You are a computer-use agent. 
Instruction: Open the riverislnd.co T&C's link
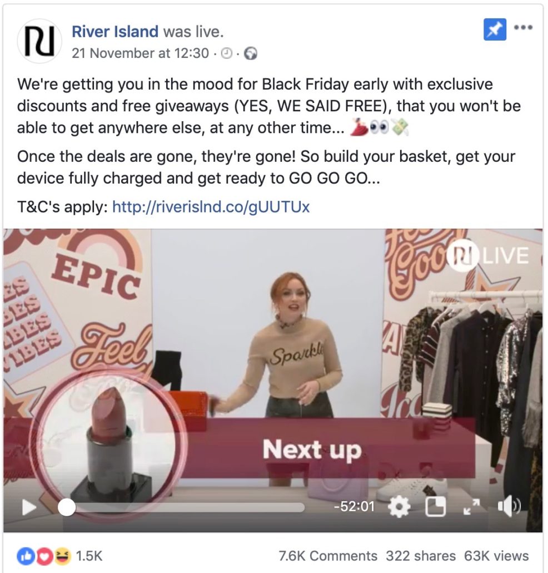211,207
